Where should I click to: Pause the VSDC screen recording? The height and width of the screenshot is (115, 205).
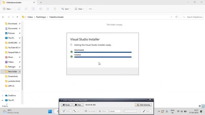tap(66, 105)
